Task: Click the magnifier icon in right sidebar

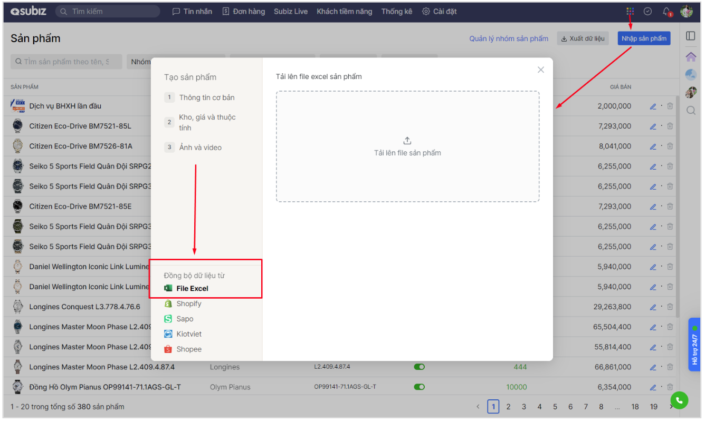Action: [x=690, y=111]
